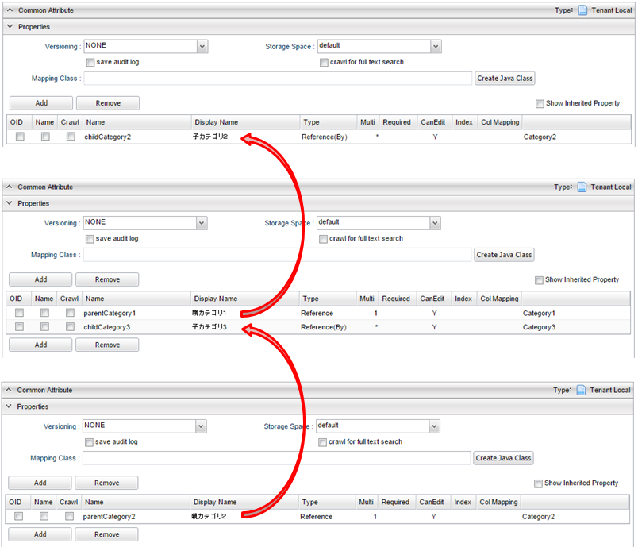Collapse the Common Attribute section in top panel
Screen dimensions: 638x547
click(x=10, y=10)
